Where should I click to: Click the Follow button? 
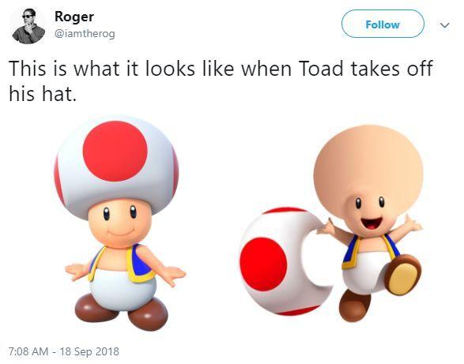pos(383,24)
